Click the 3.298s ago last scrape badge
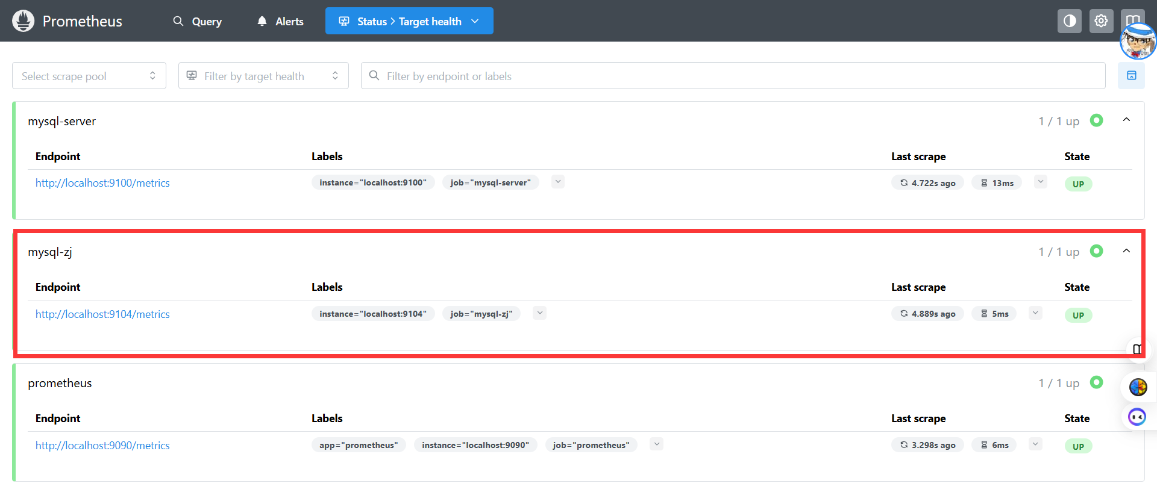Screen dimensions: 1157x501 (927, 445)
